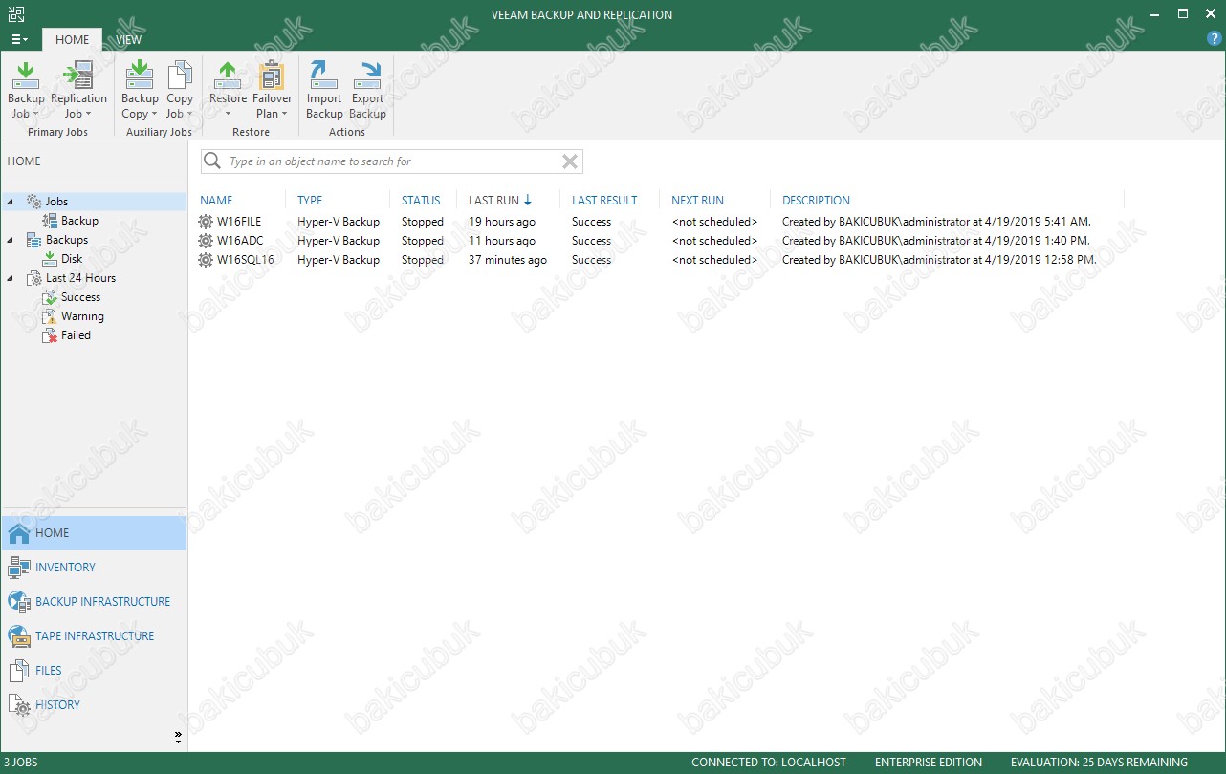Sort by NAME column header
1226x774 pixels.
pos(216,201)
